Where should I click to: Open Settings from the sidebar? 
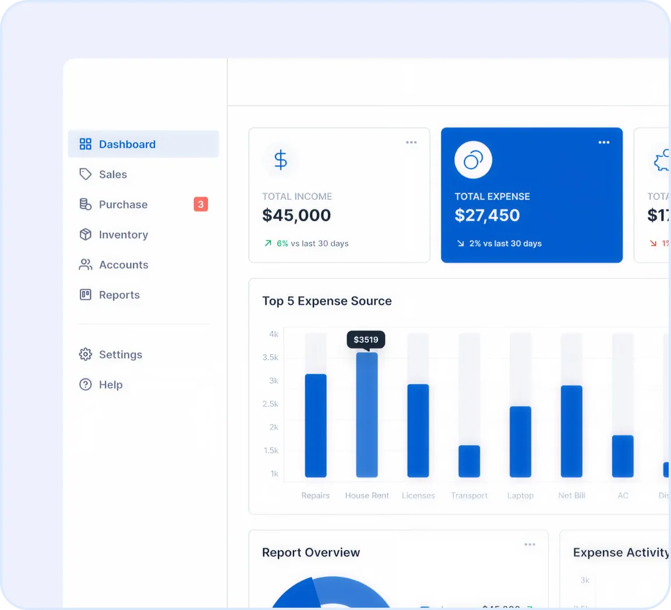[x=143, y=354]
